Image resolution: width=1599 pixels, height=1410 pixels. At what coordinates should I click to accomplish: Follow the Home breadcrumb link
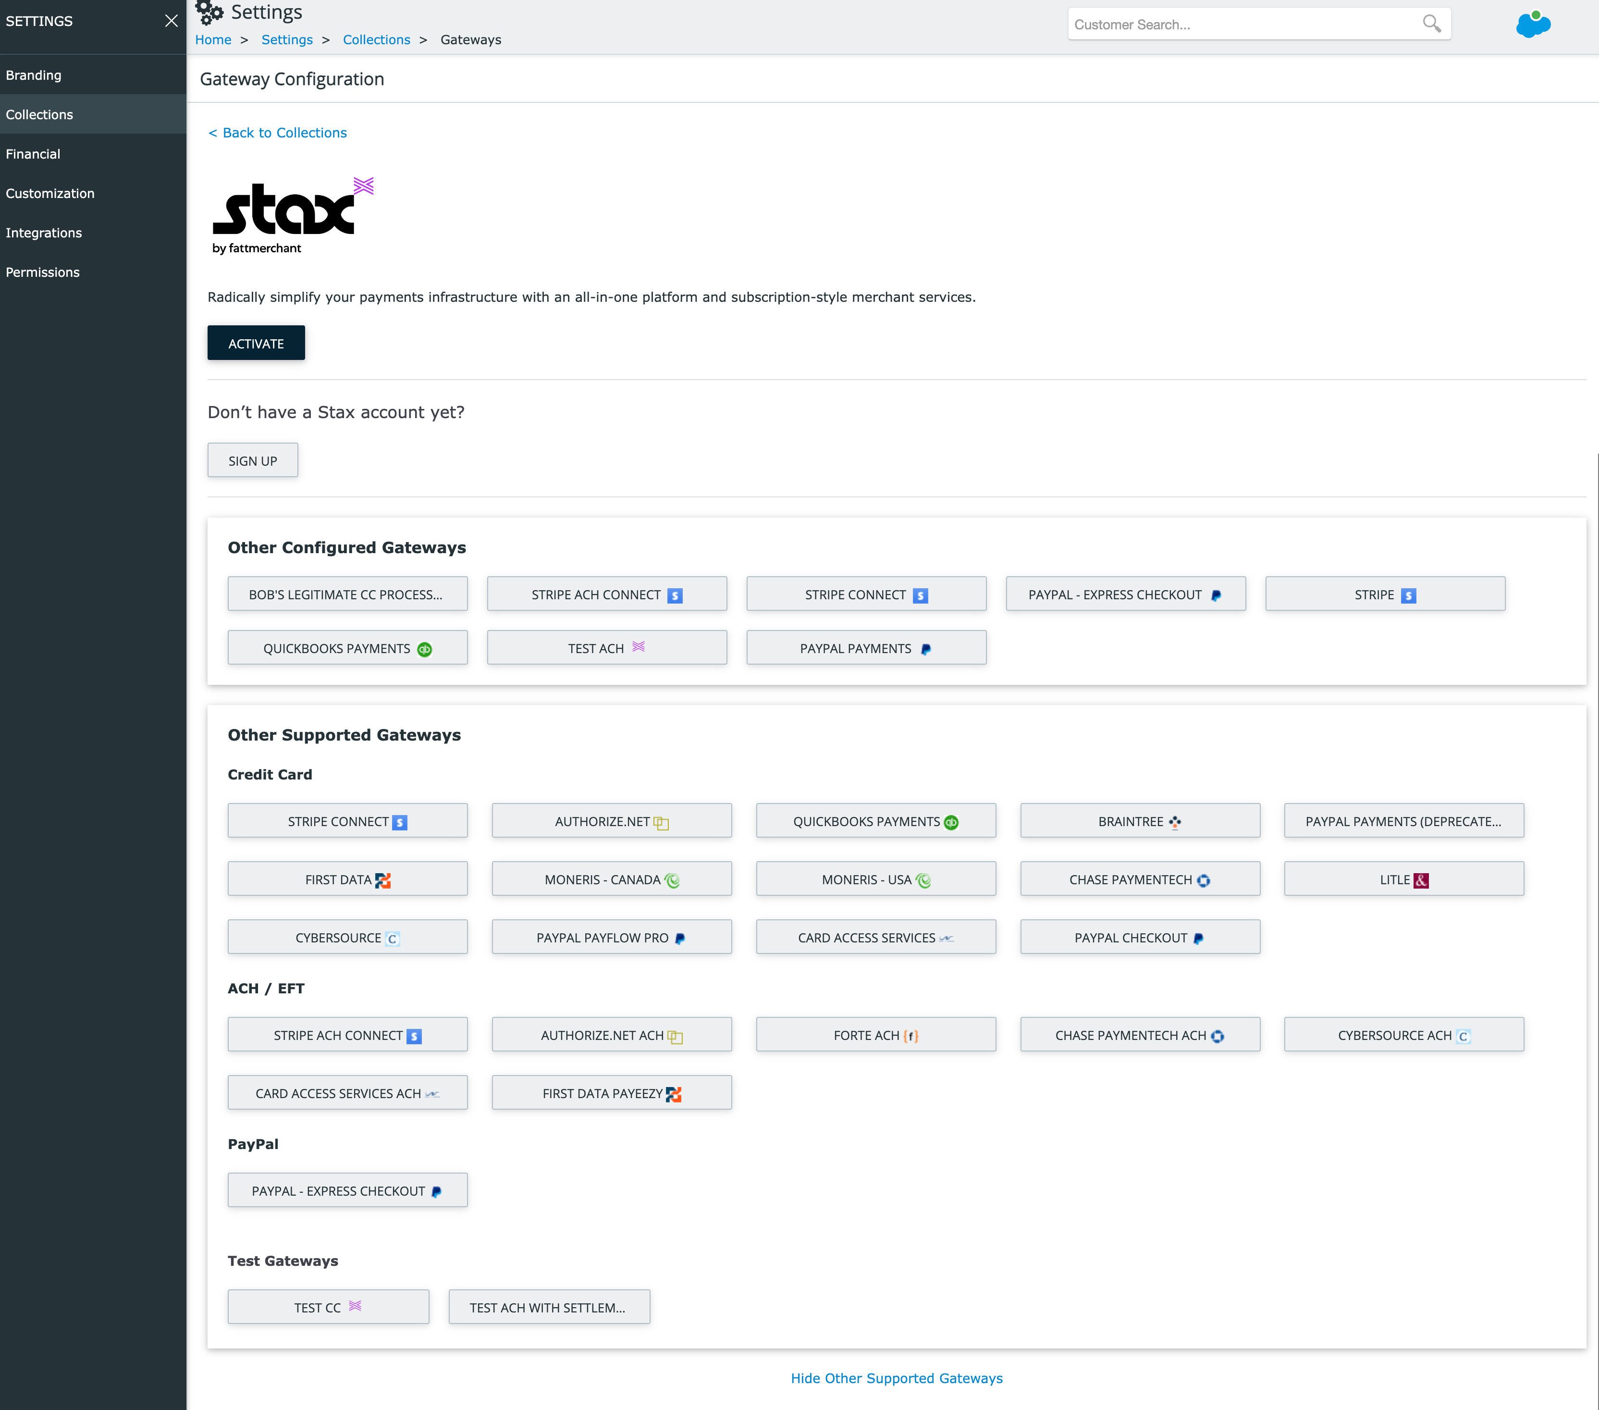(x=213, y=40)
